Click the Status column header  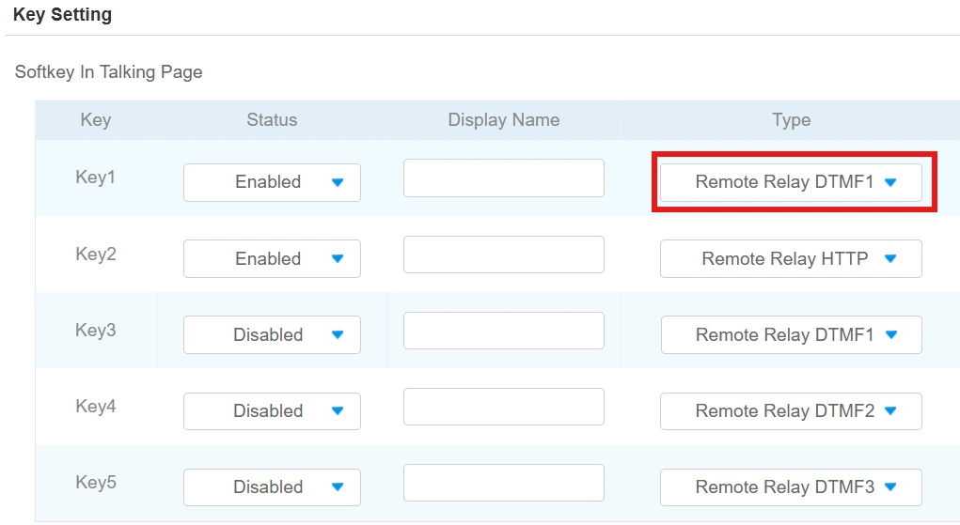pos(272,120)
